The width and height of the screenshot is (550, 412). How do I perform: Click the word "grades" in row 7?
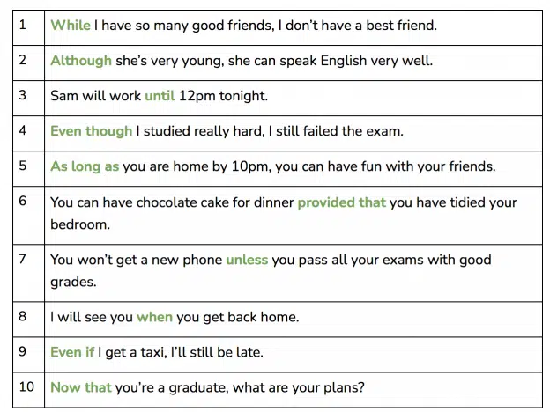(x=73, y=282)
